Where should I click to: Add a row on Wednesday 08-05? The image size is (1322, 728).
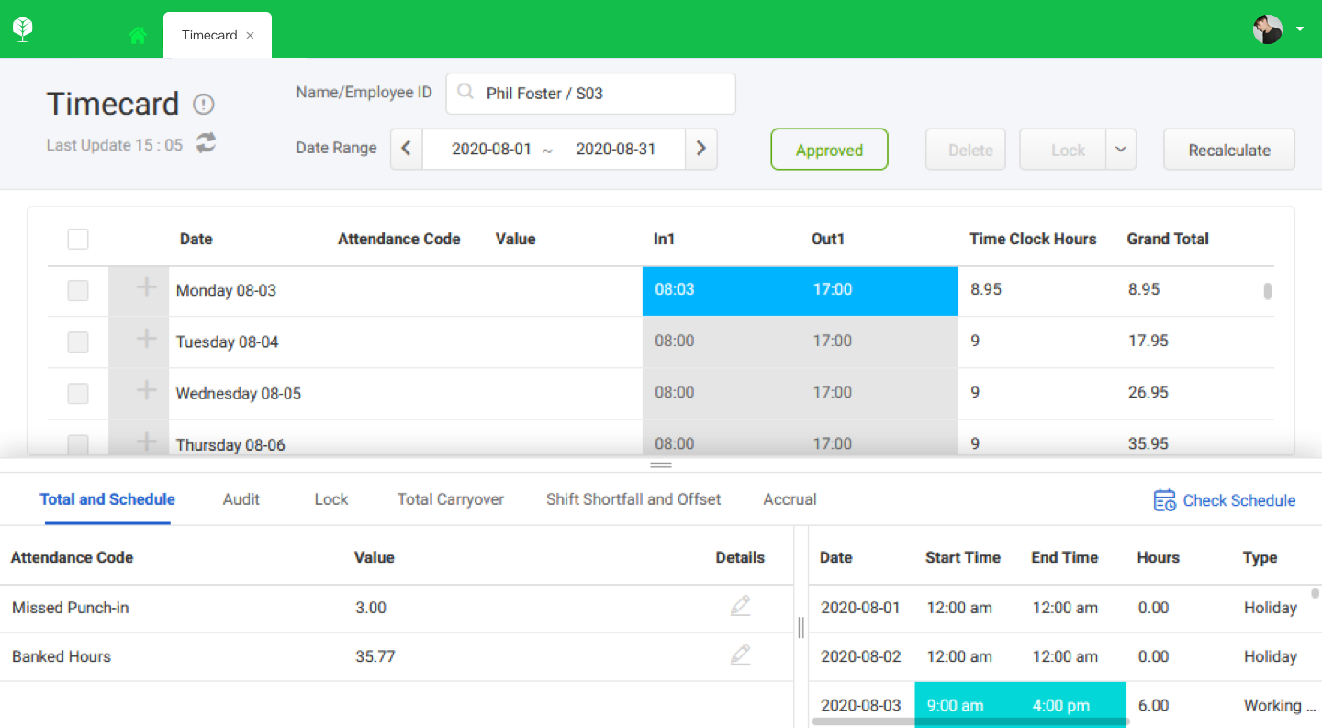pos(146,390)
